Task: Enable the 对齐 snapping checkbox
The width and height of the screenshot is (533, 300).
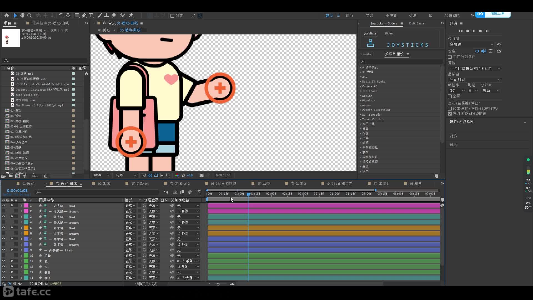Action: [172, 16]
